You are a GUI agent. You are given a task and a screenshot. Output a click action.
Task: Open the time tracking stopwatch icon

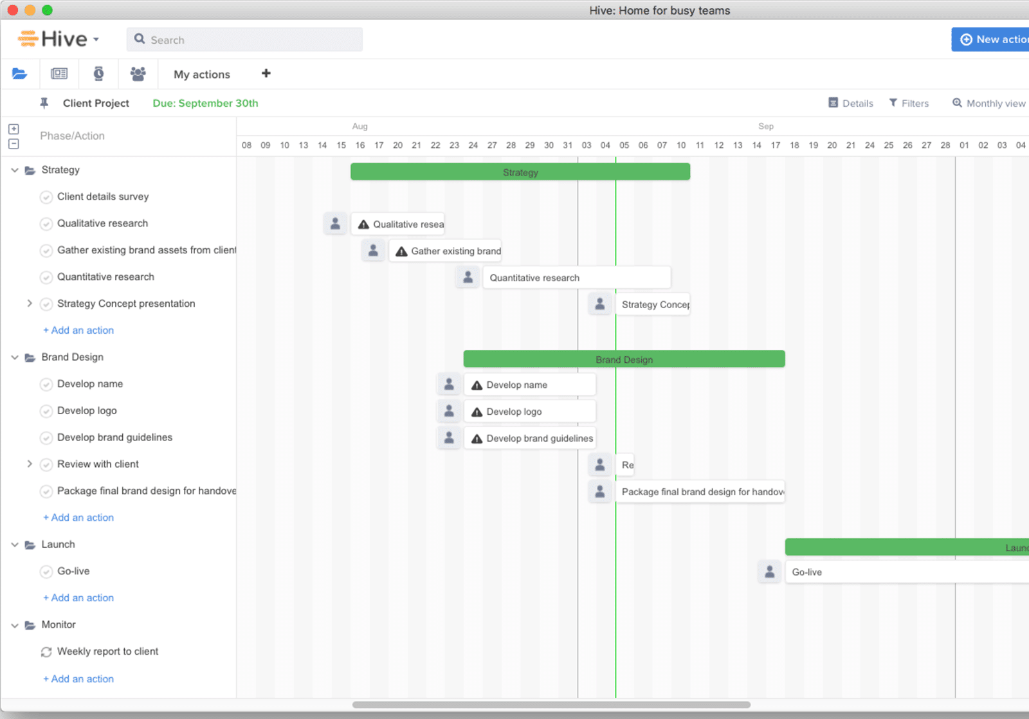[x=98, y=74]
